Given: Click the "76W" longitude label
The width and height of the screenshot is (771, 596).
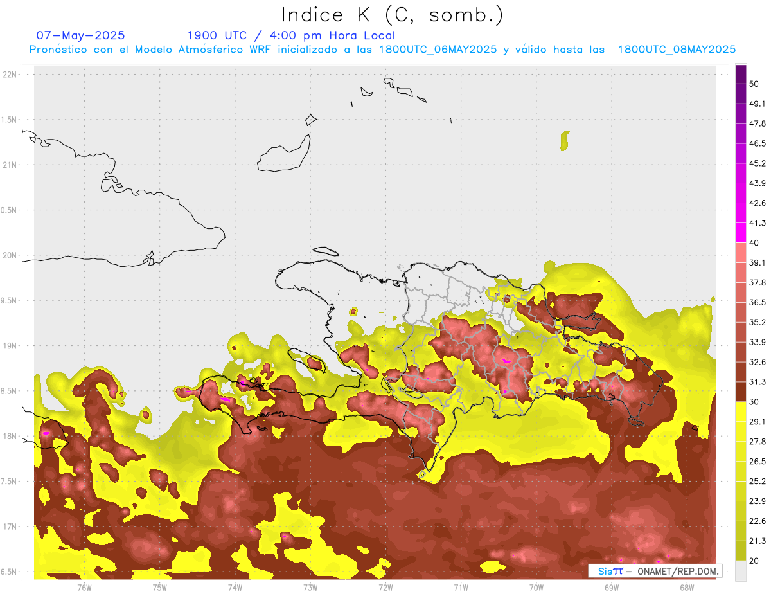Looking at the screenshot, I should point(84,587).
